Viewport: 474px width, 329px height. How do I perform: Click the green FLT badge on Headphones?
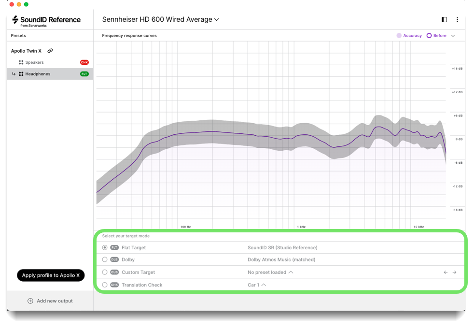click(84, 74)
